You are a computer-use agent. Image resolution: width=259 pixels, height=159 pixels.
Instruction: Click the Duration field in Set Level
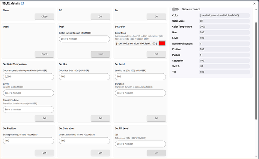140,93
